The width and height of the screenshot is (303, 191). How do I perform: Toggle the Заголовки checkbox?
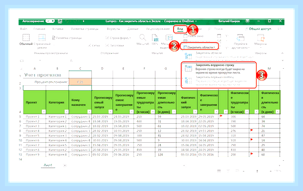107,45
